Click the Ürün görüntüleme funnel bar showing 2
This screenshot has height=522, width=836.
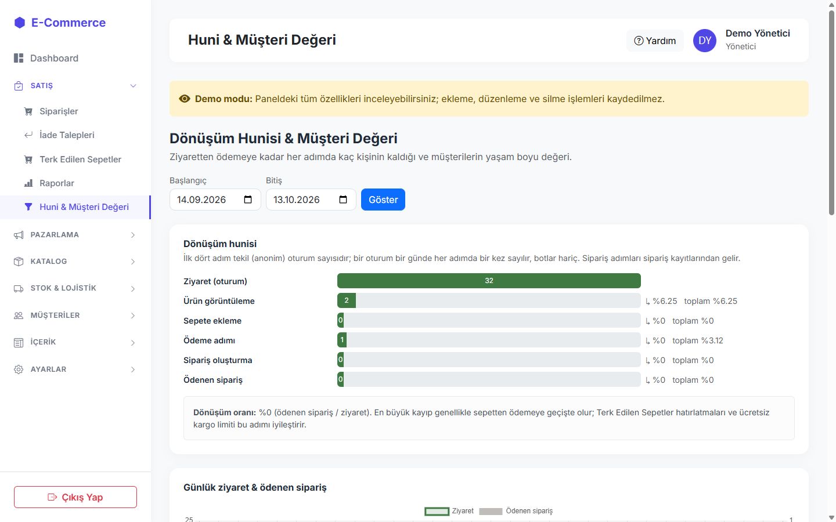347,300
